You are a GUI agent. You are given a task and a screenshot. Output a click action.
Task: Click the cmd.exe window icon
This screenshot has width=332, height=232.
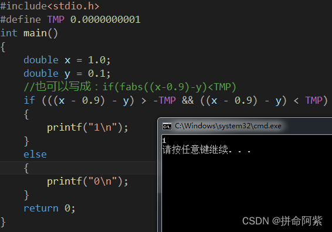tap(167, 127)
